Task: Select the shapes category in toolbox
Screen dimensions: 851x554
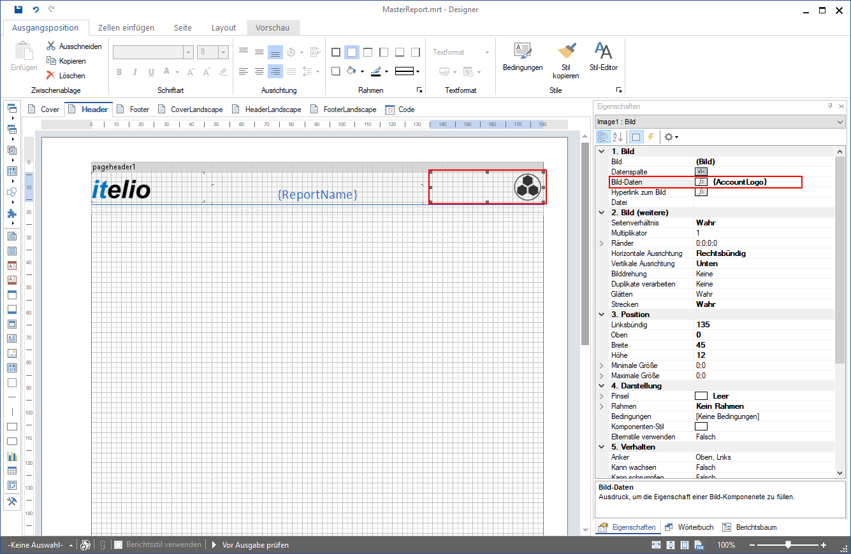Action: (x=11, y=192)
